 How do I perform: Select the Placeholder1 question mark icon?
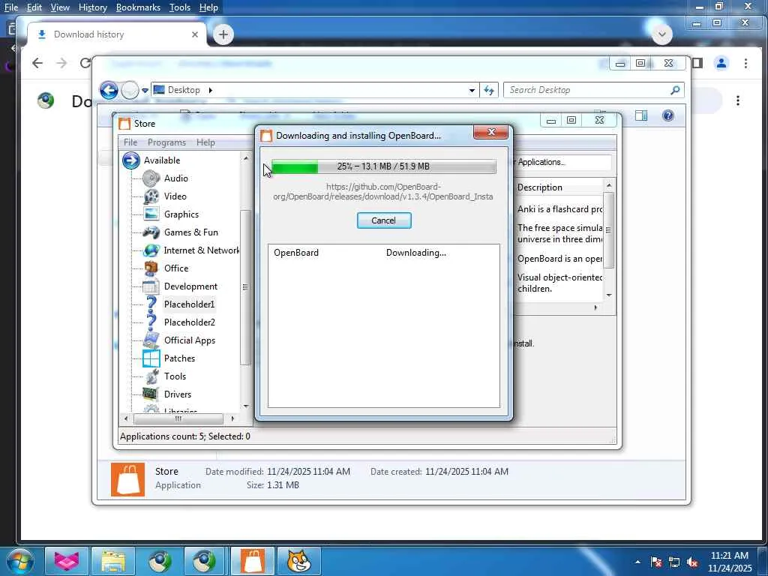coord(151,304)
